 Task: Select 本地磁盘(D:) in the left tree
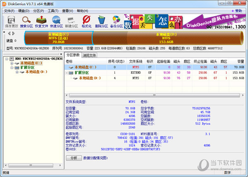click(36, 72)
